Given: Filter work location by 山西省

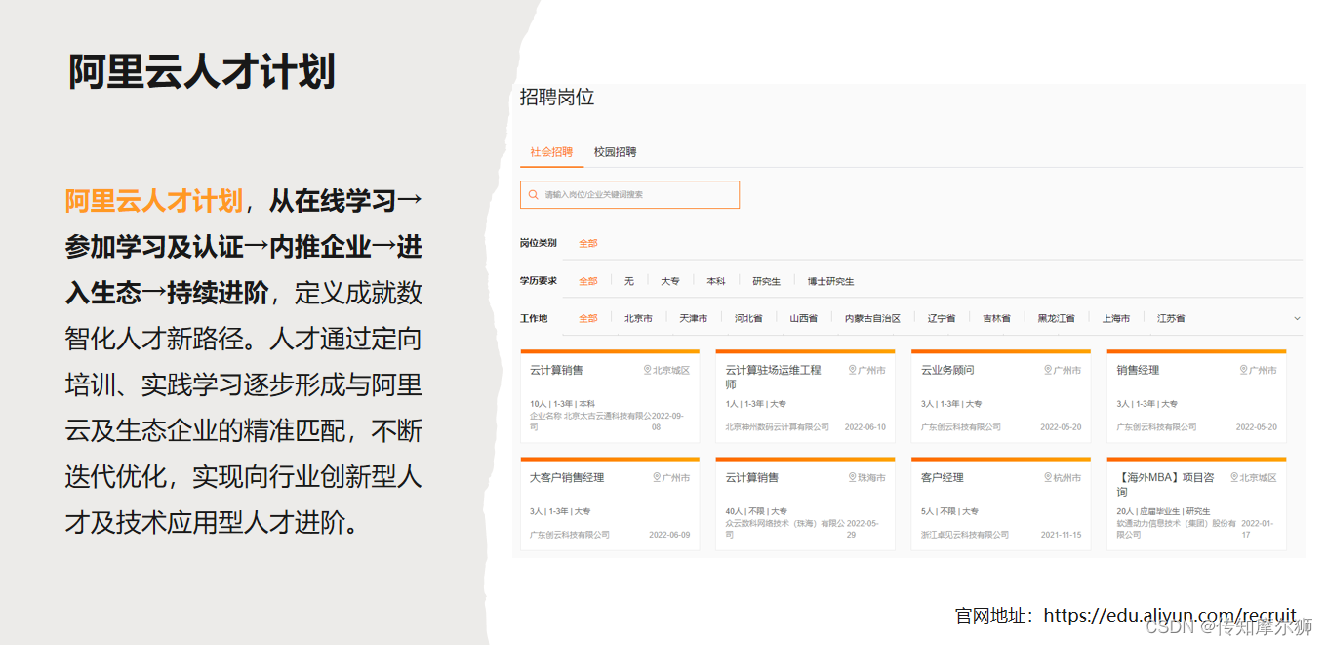Looking at the screenshot, I should tap(804, 318).
